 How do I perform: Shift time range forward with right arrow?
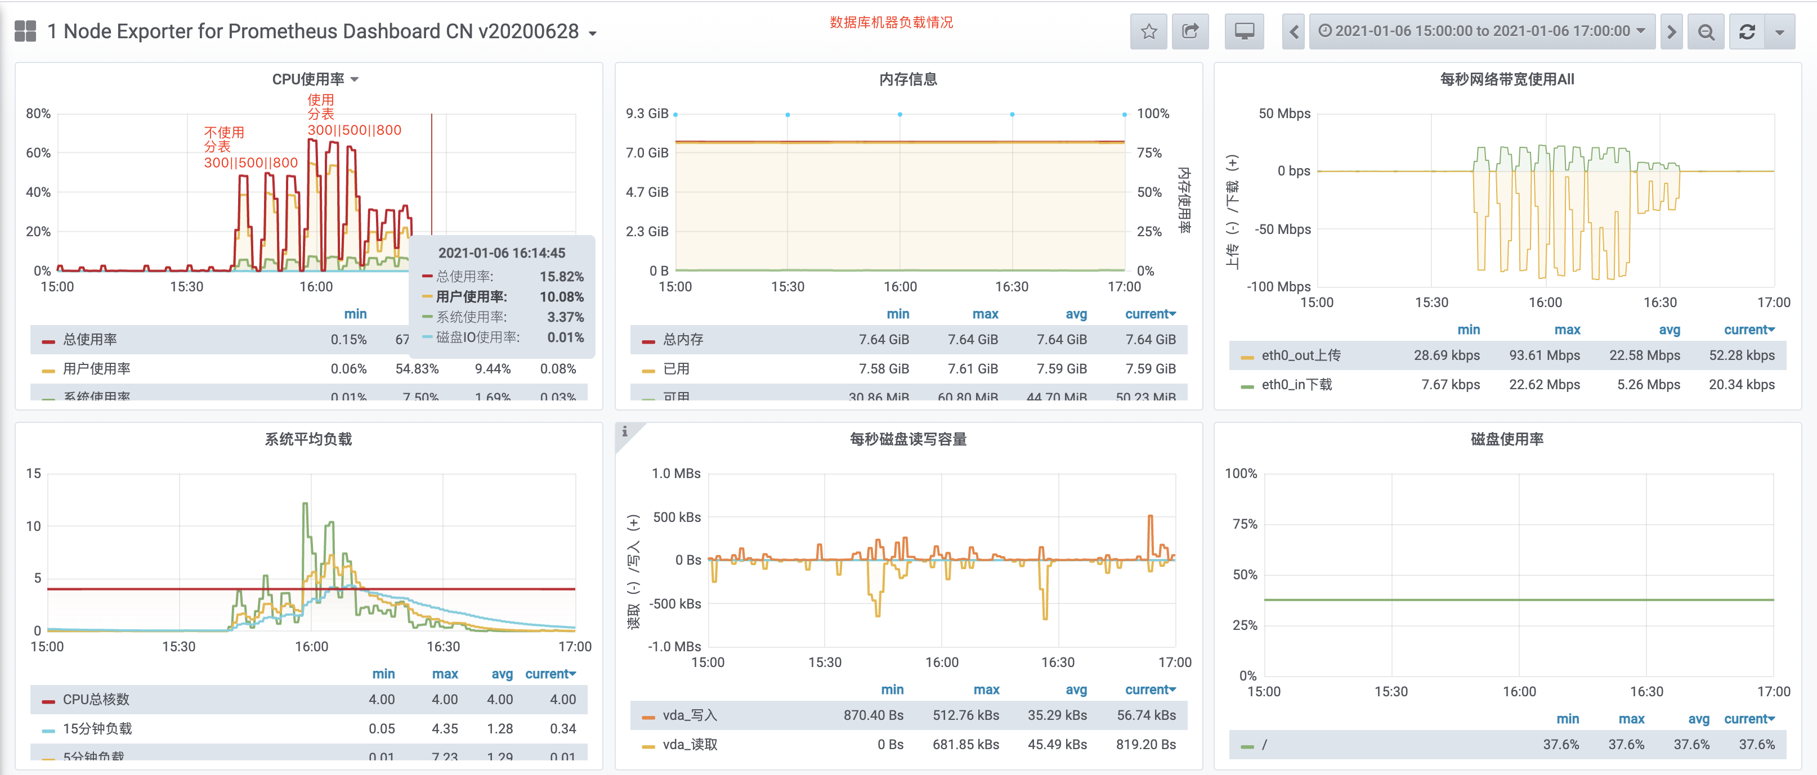click(x=1671, y=31)
